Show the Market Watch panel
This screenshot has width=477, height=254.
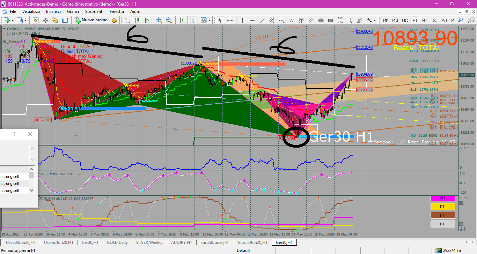pyautogui.click(x=36, y=20)
